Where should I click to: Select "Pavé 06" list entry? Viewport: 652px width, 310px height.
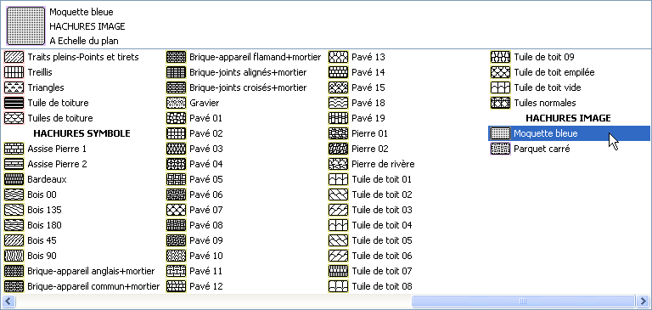[194, 194]
